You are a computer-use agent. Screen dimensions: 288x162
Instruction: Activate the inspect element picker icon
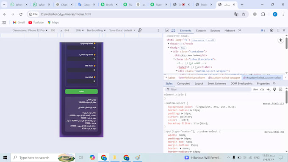click(x=167, y=30)
